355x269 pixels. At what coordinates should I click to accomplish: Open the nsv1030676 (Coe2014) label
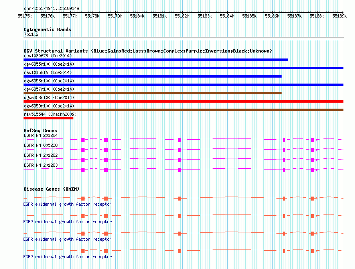[x=48, y=56]
